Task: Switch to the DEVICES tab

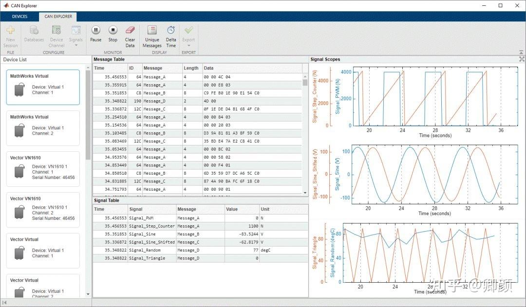Action: tap(19, 16)
